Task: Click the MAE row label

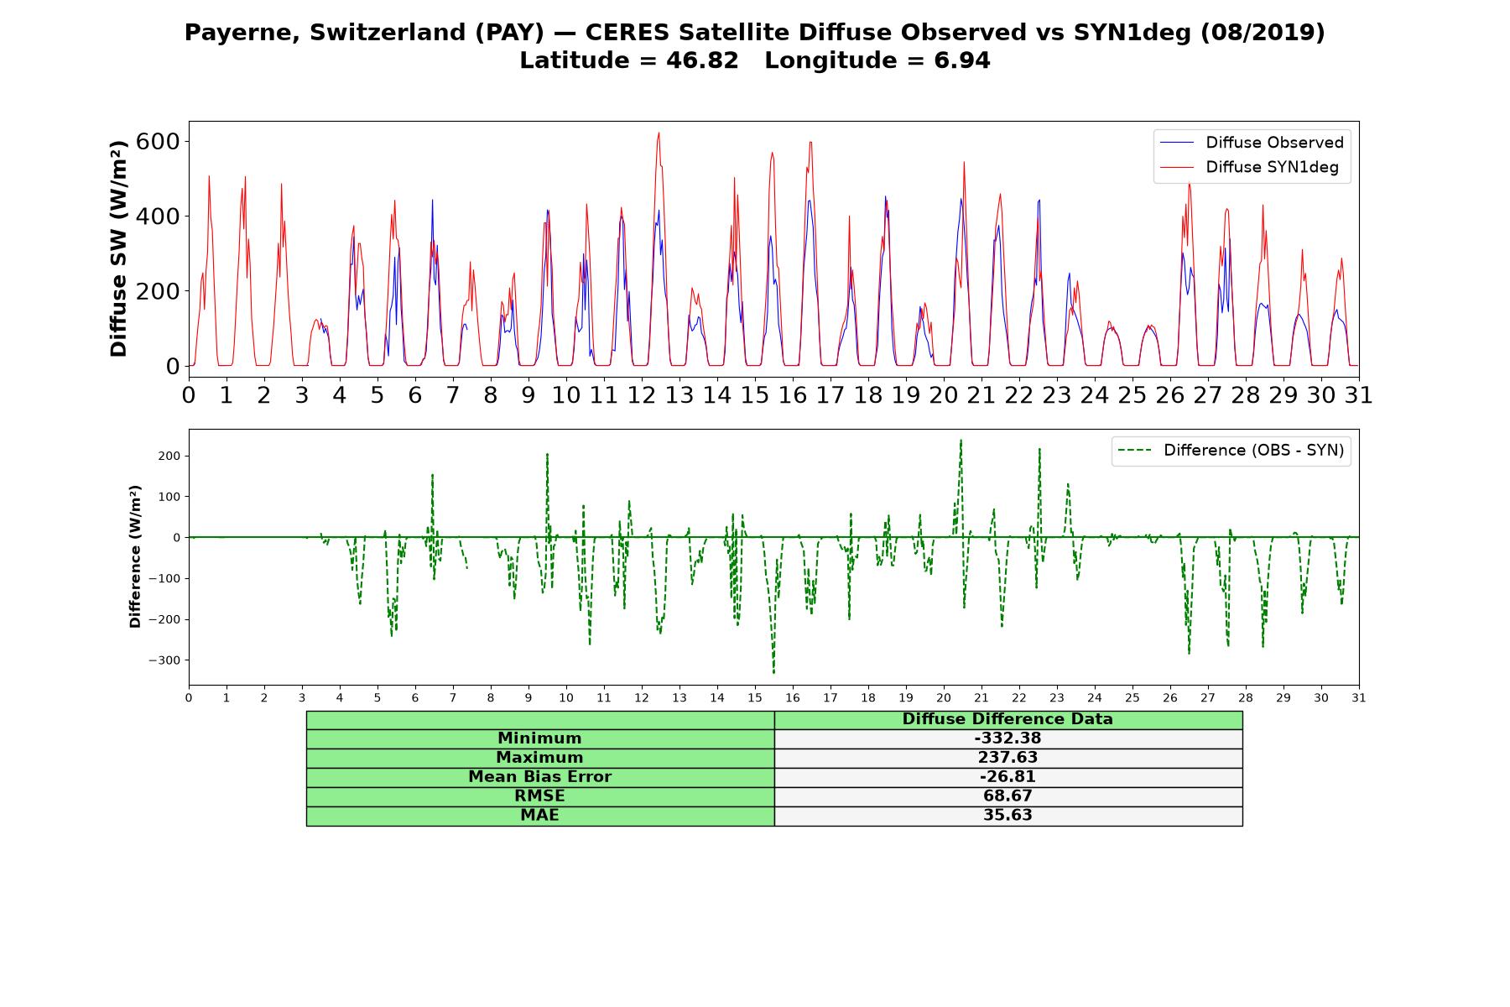Action: pyautogui.click(x=539, y=816)
